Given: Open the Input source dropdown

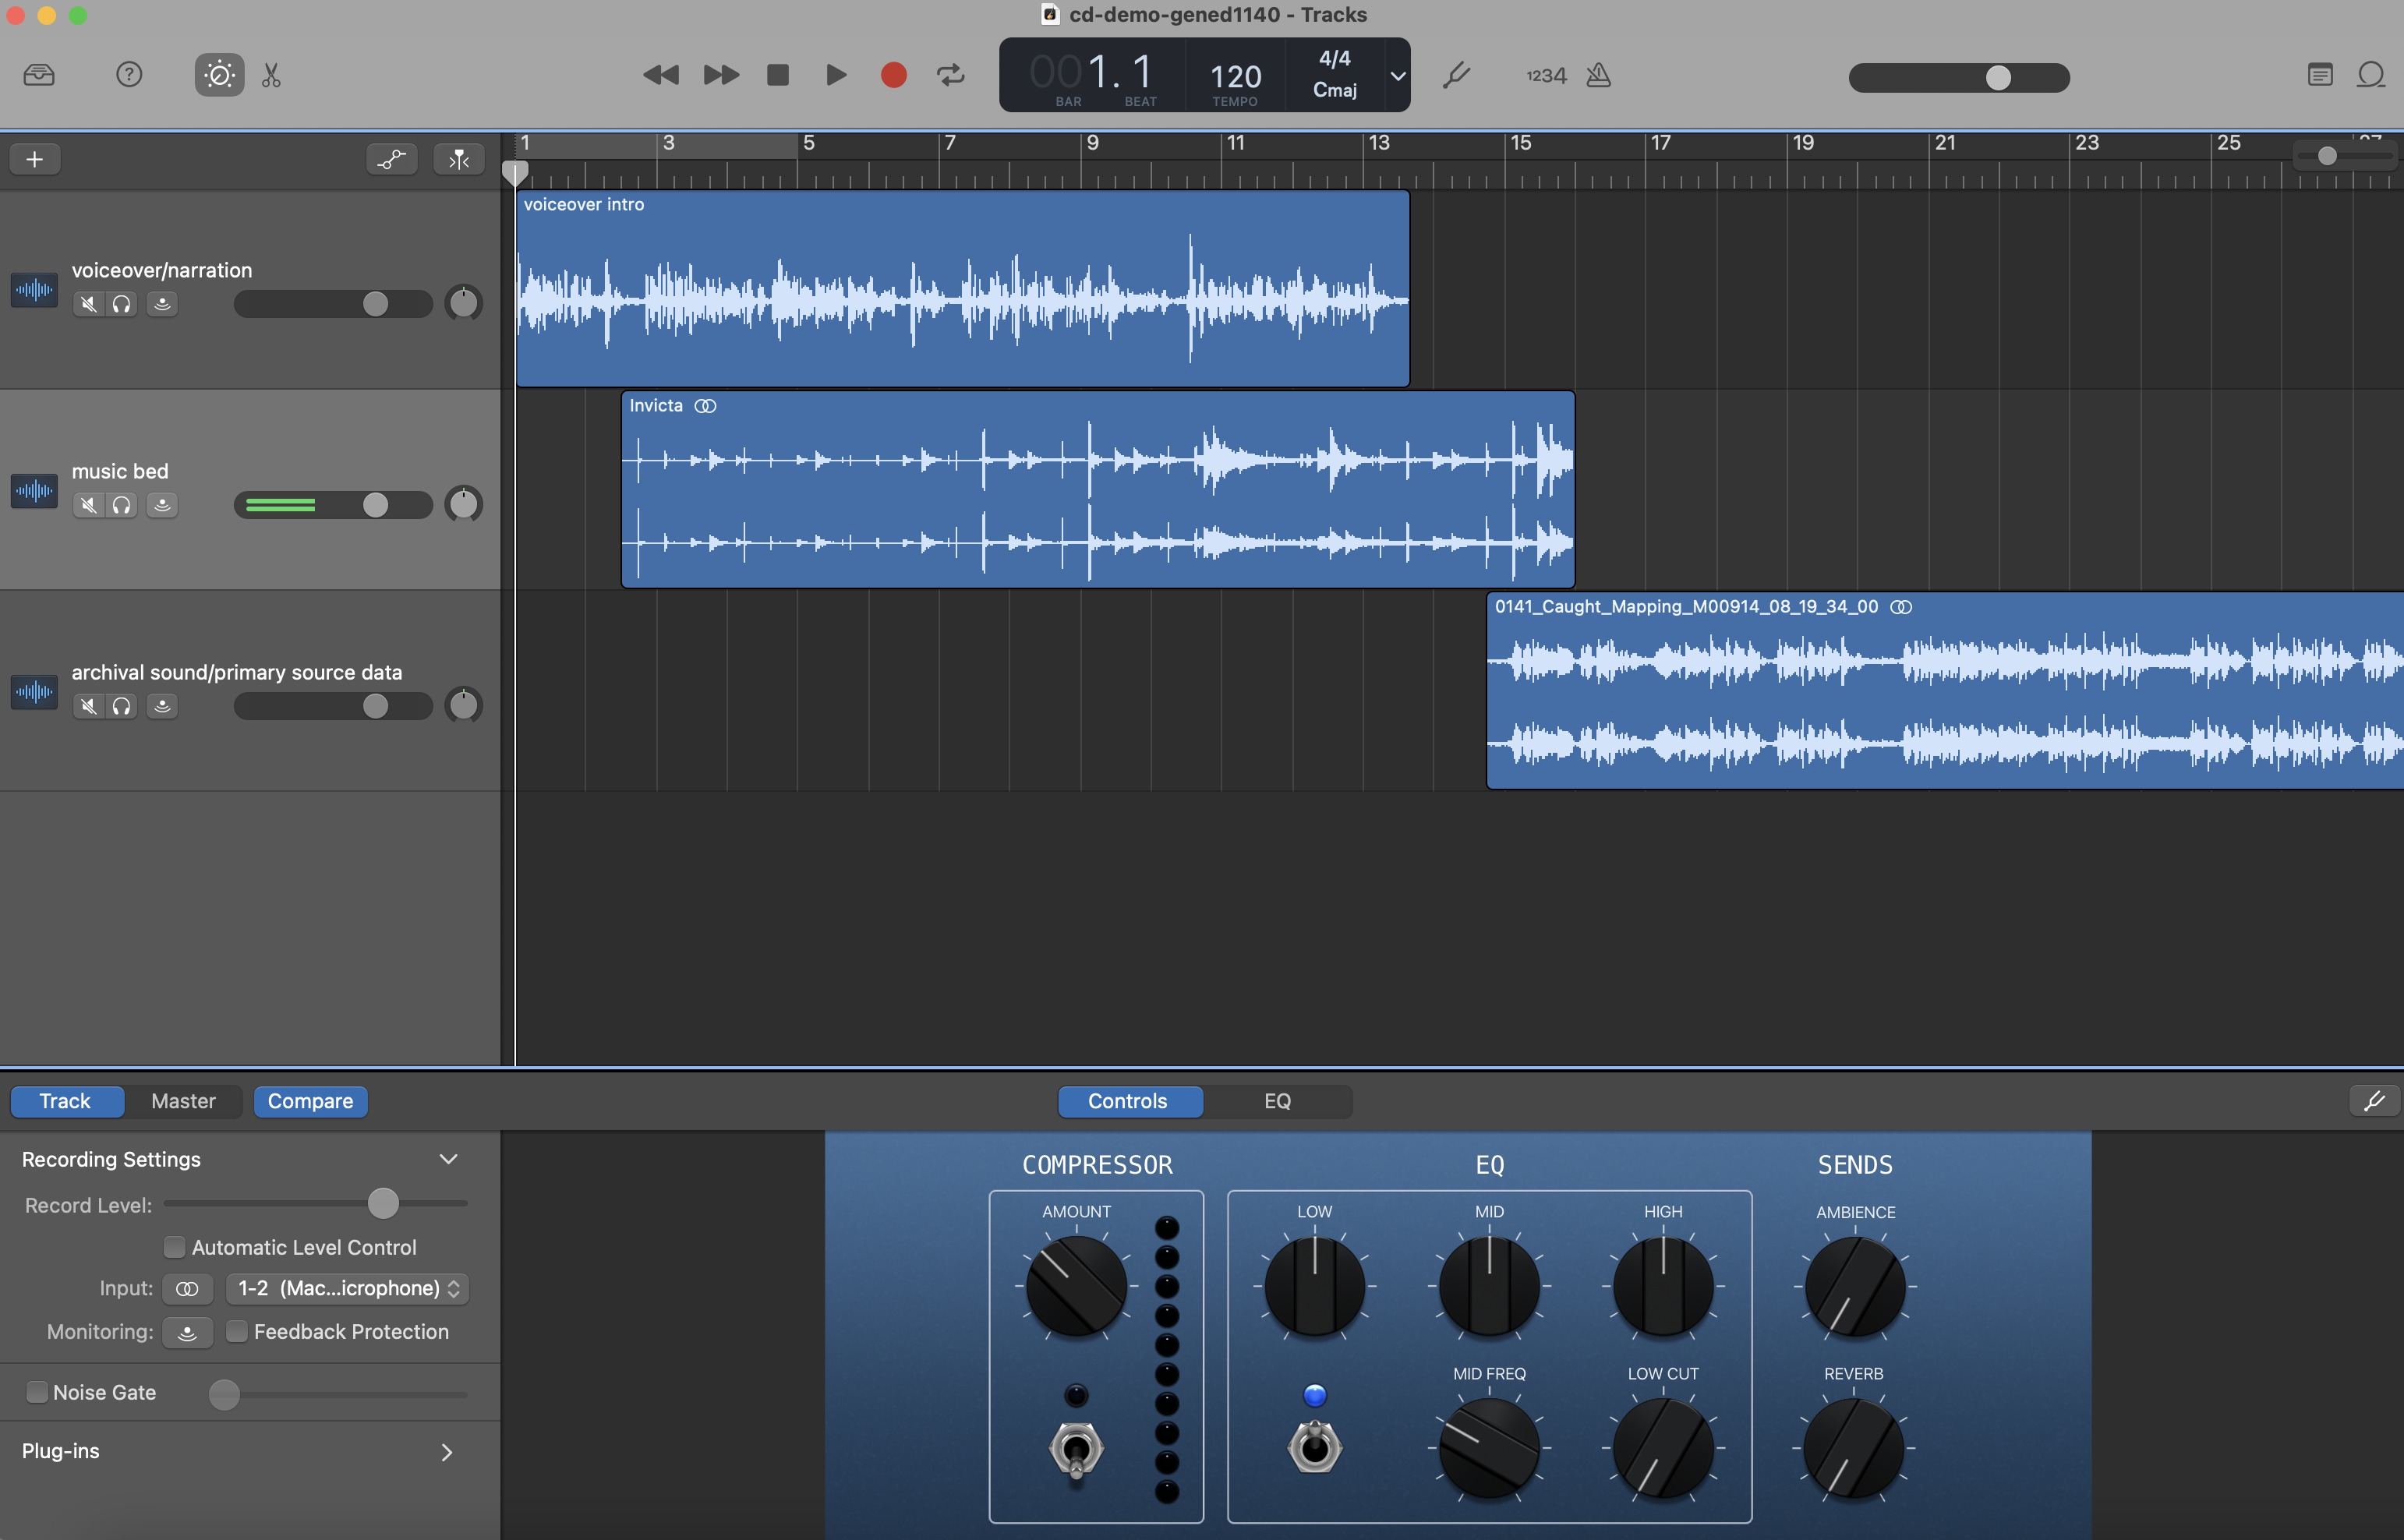Looking at the screenshot, I should 347,1288.
